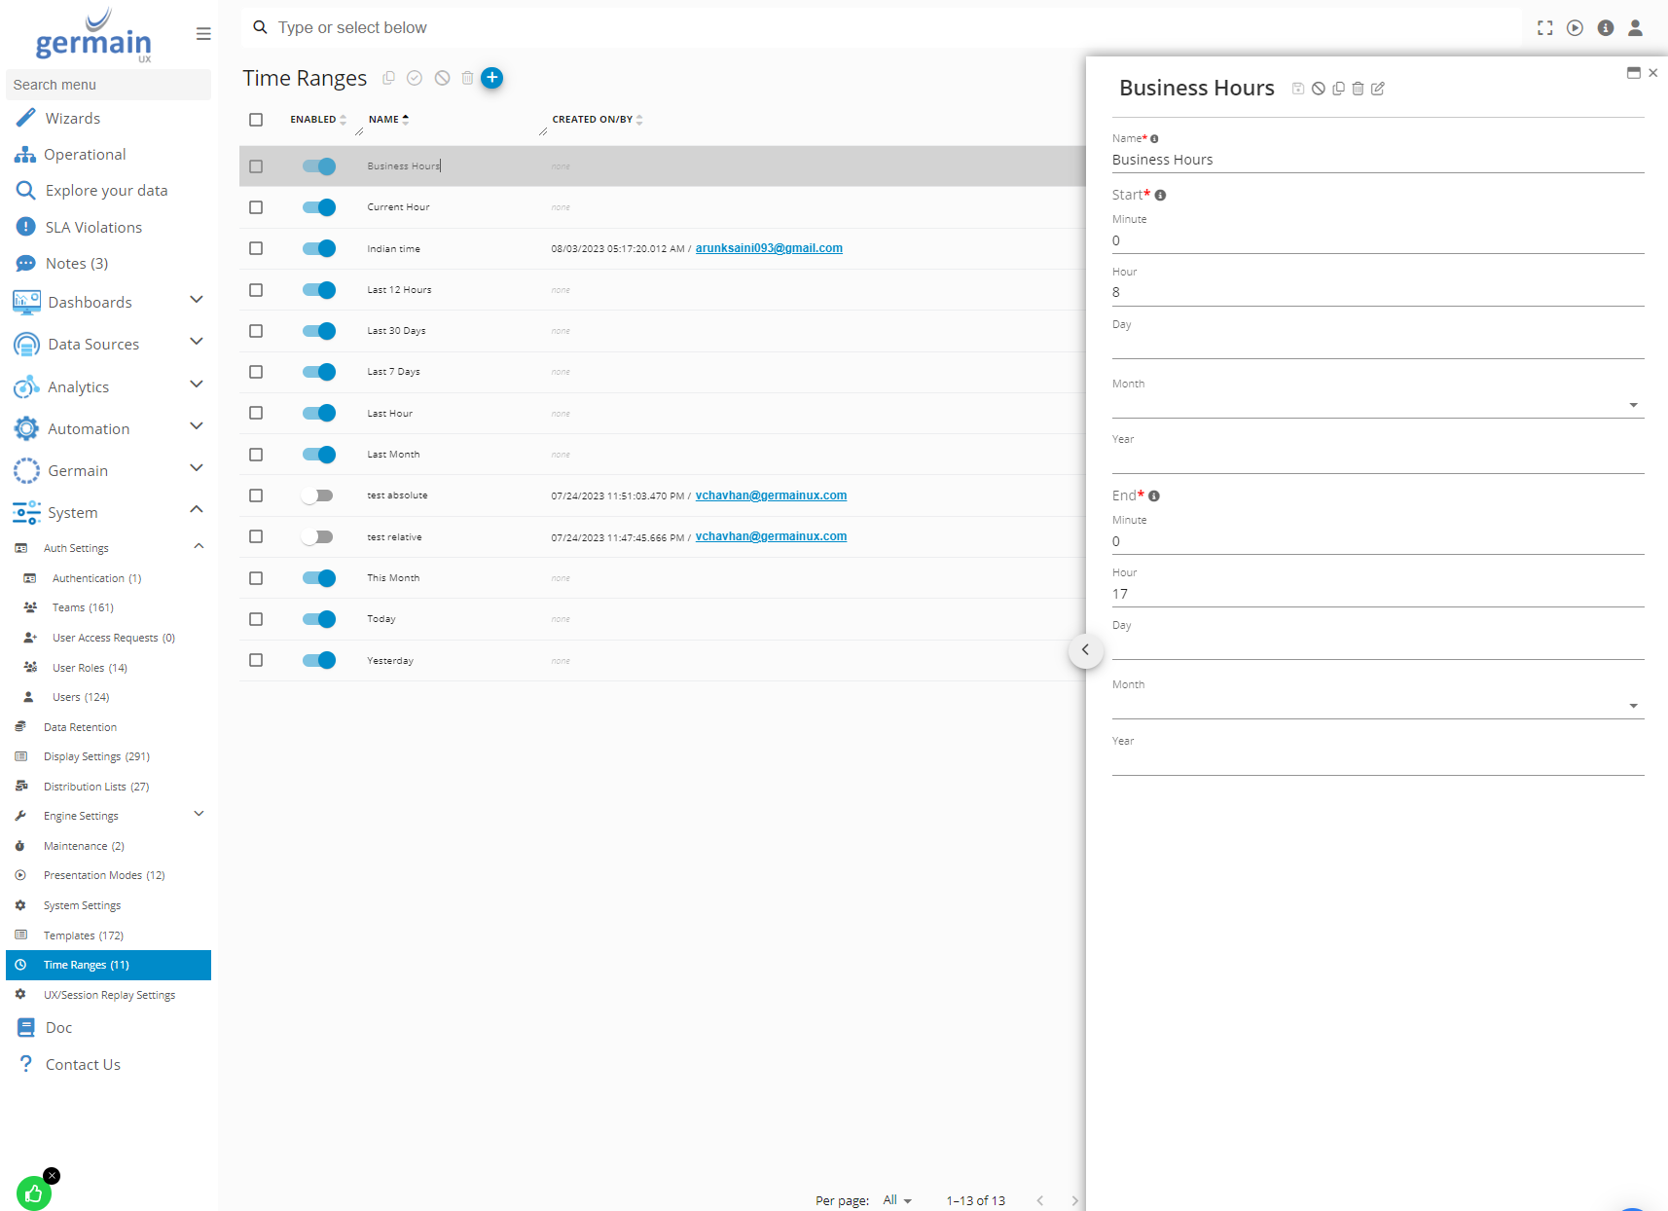The height and width of the screenshot is (1211, 1668).
Task: Toggle fullscreen mode in top bar
Action: [x=1544, y=28]
